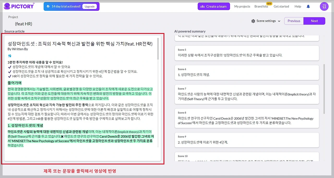Click the Next button
334x178 pixels.
pos(314,21)
